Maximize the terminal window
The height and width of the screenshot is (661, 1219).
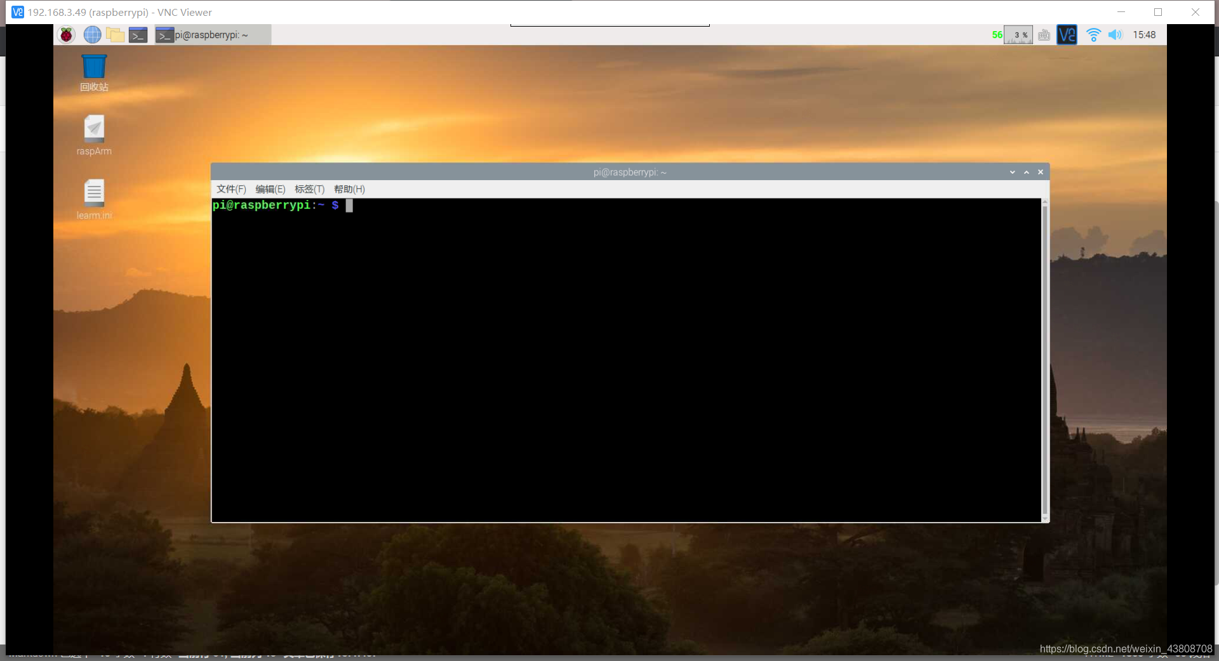click(1027, 172)
